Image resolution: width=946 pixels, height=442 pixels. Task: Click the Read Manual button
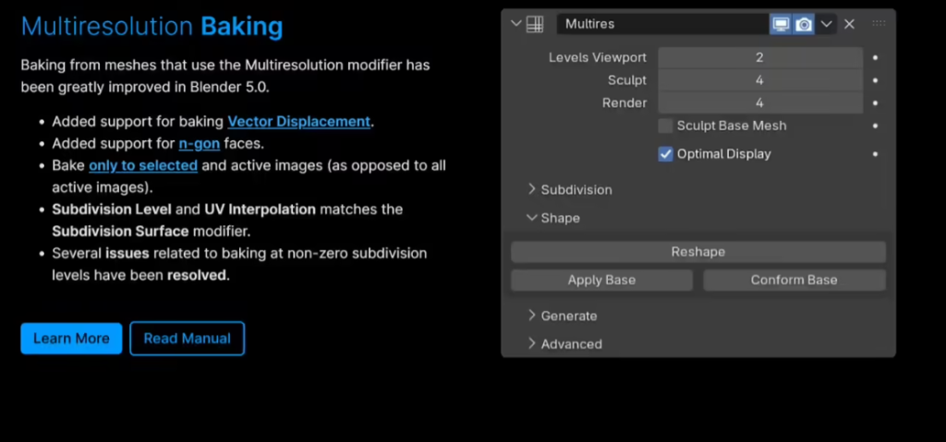(x=187, y=339)
